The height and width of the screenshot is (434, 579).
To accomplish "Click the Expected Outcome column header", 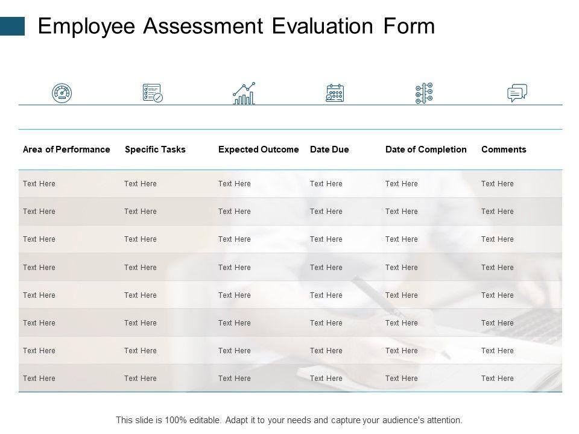I will point(258,149).
